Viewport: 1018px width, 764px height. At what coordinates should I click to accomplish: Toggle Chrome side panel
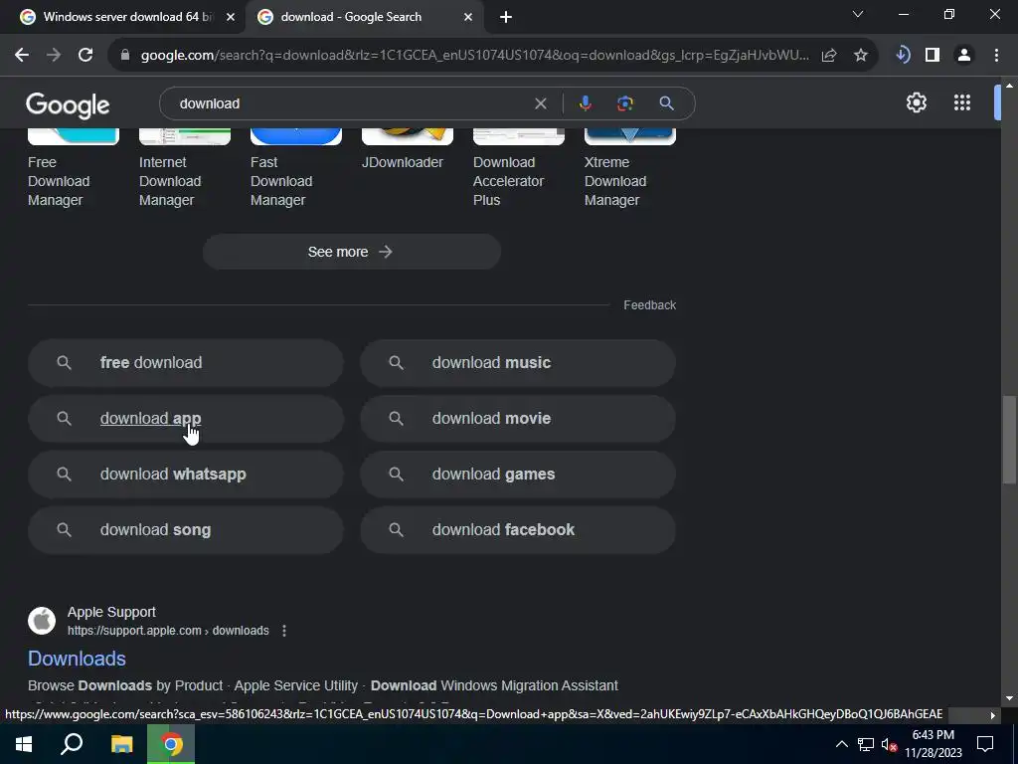pos(933,56)
